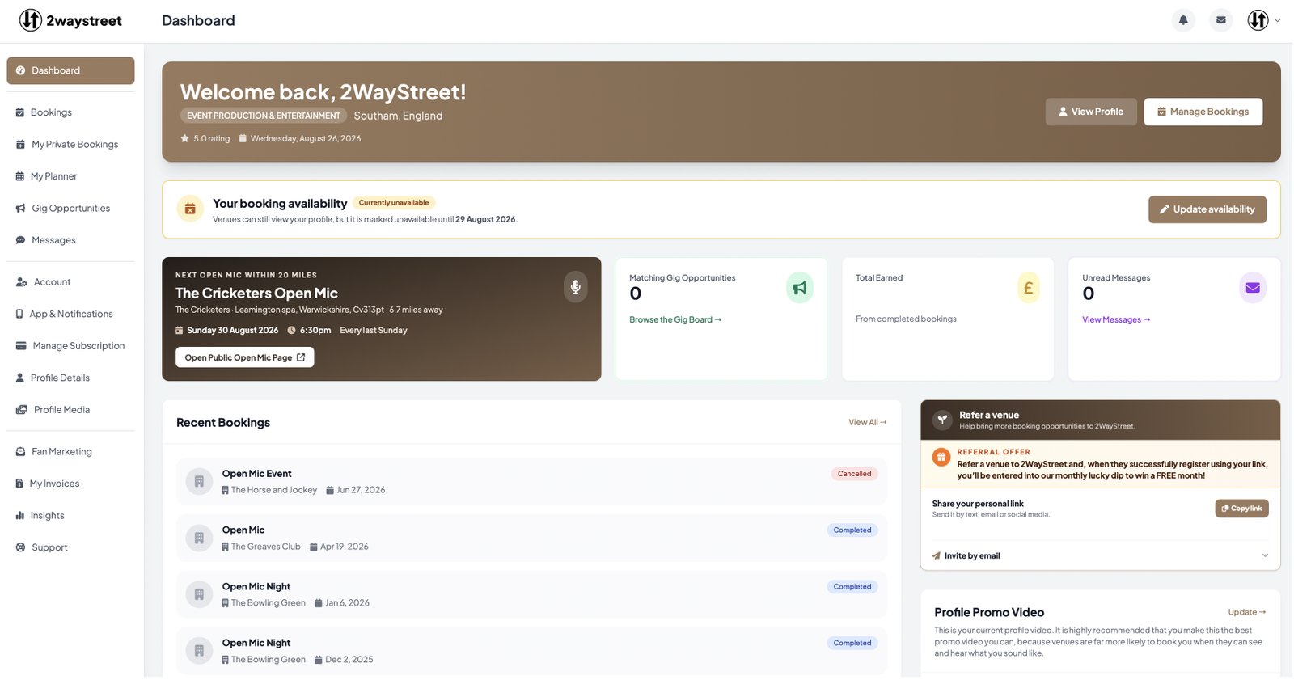Open the Greaves Club Open Mic booking
This screenshot has height=680, width=1294.
point(531,539)
